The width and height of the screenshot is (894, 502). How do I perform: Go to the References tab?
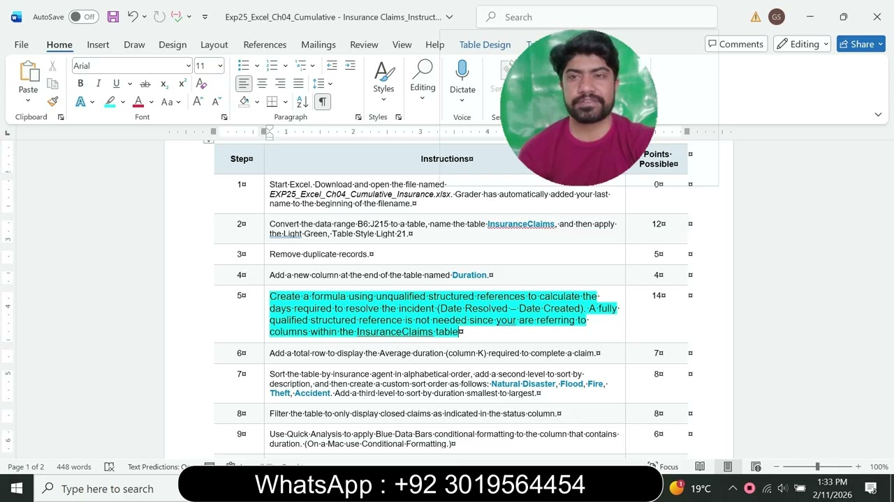click(265, 44)
